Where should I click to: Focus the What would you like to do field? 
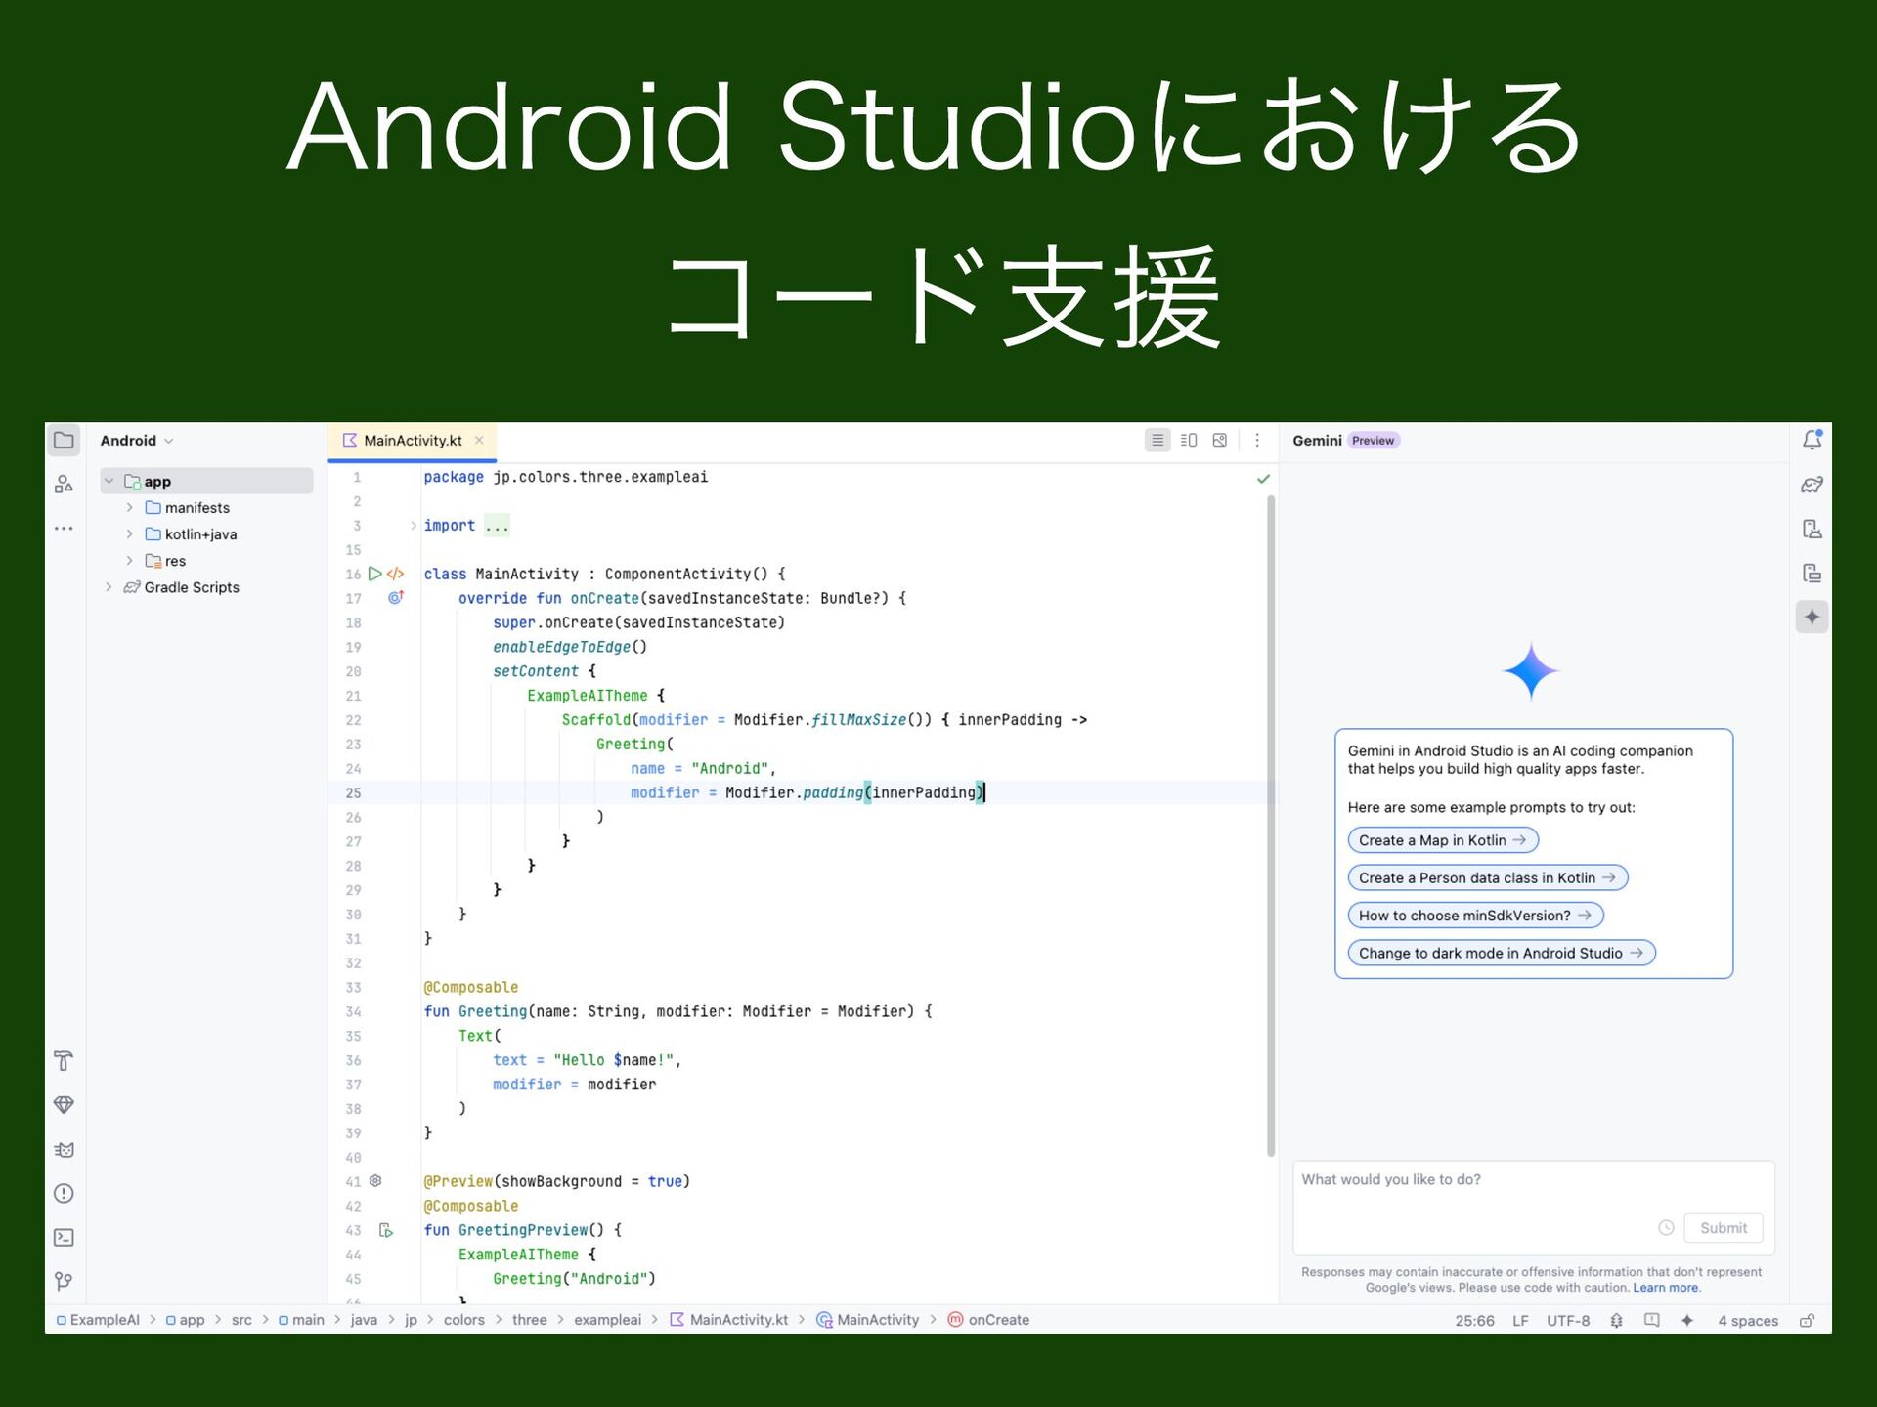[x=1533, y=1208]
